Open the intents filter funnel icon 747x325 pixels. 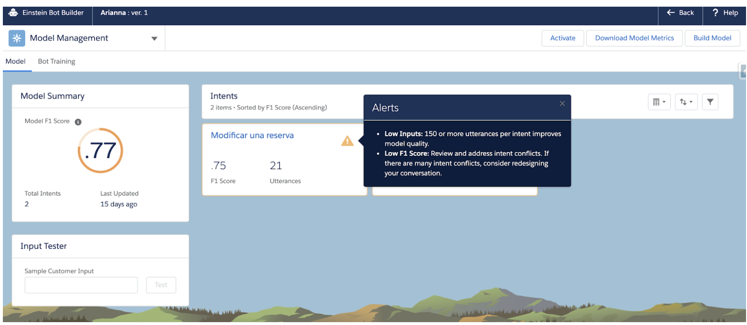pyautogui.click(x=710, y=102)
